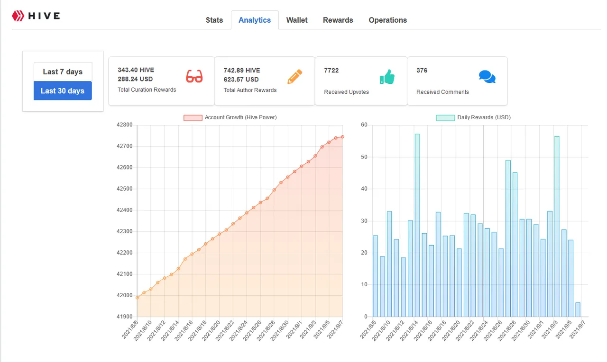
Task: Click the 2021/8/8 label under rewards chart
Action: click(x=368, y=329)
